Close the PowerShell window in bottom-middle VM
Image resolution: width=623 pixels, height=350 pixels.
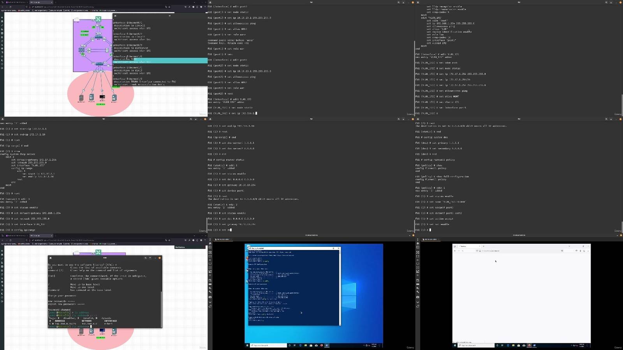pos(338,248)
